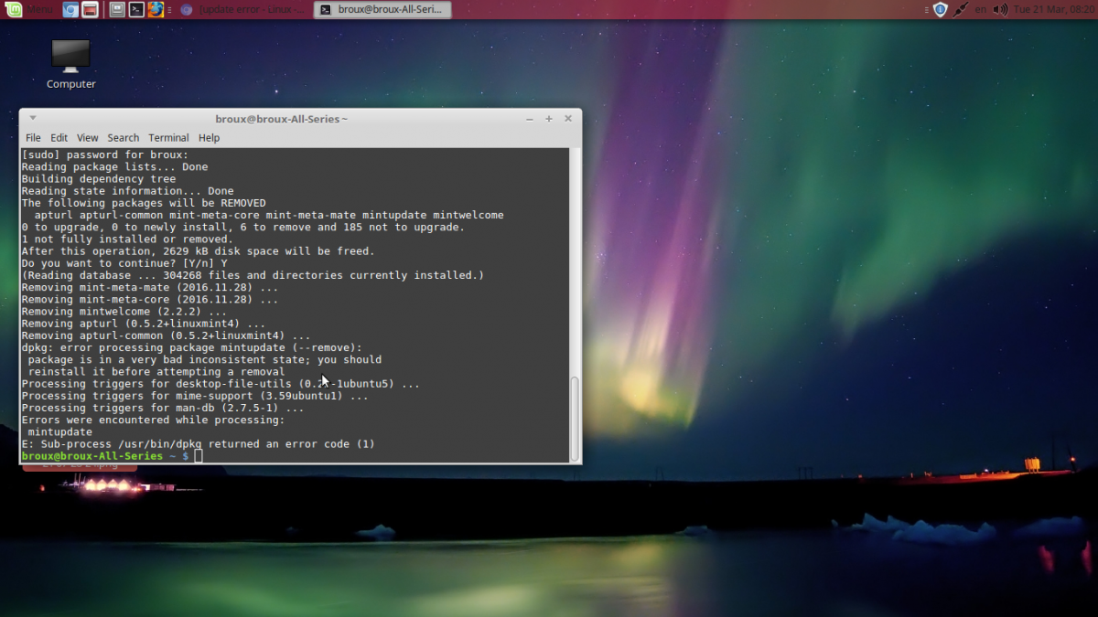The image size is (1098, 617).
Task: Click 'Processing triggers for man-db' line
Action: 163,408
